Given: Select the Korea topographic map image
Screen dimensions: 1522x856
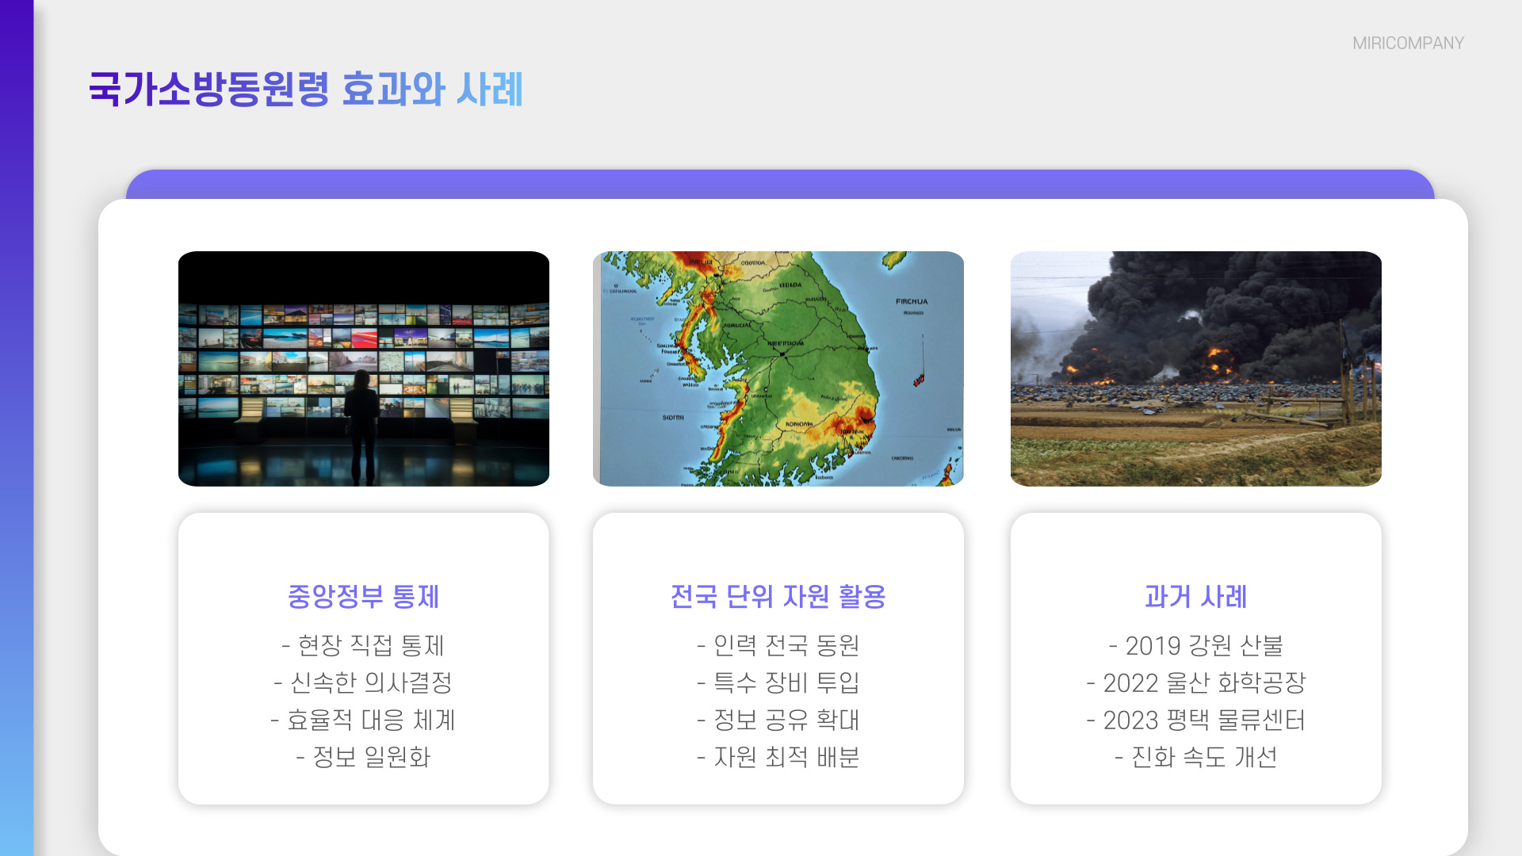Looking at the screenshot, I should (x=778, y=369).
